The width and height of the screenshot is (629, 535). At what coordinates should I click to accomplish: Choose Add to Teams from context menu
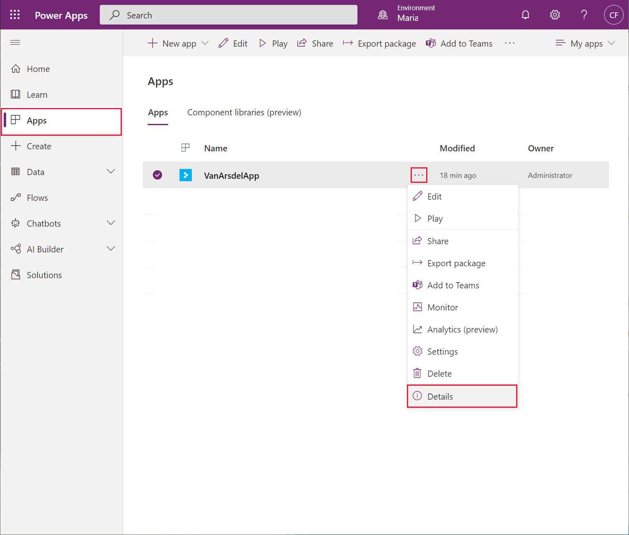point(463,285)
